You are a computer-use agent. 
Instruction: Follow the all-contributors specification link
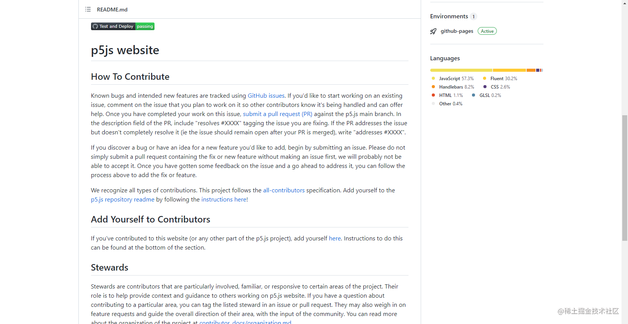(x=284, y=190)
